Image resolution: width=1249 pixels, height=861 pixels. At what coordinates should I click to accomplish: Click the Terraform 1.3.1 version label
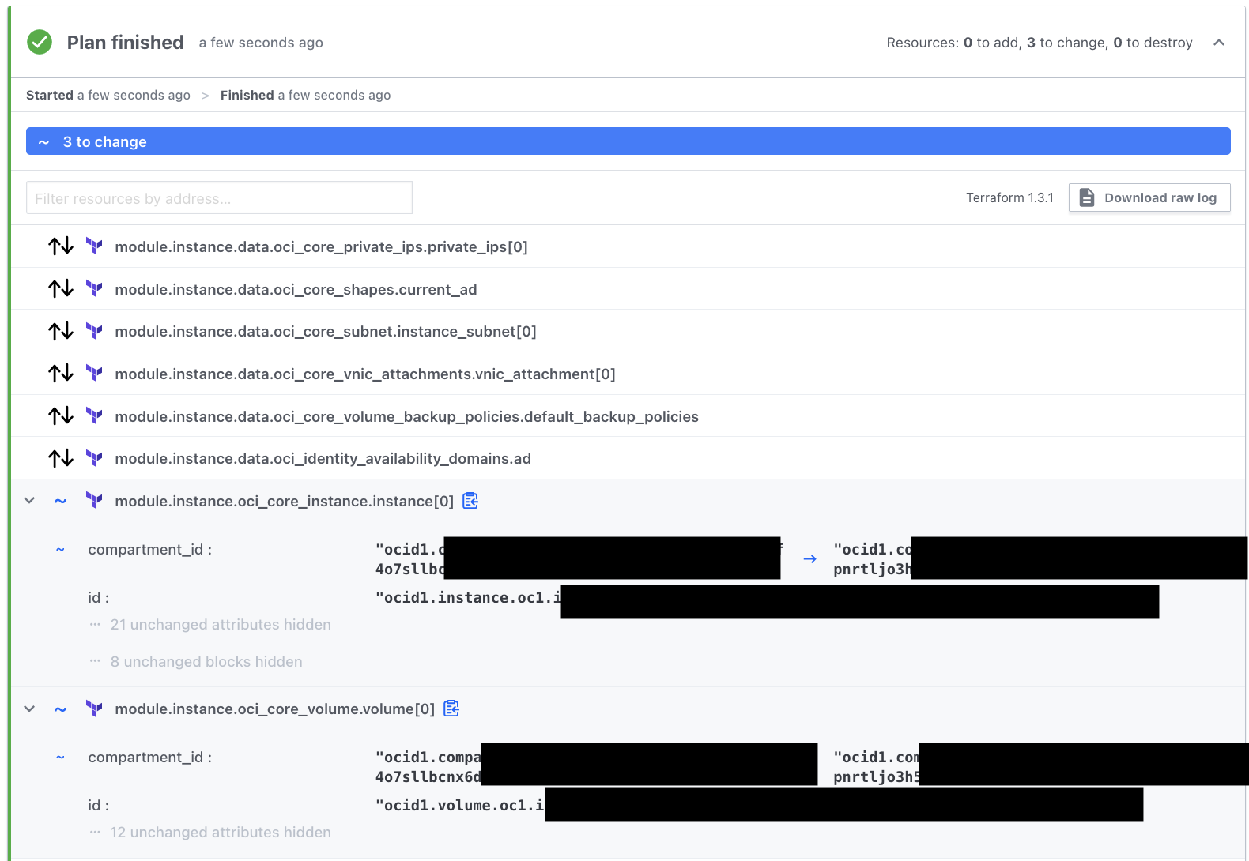coord(1009,197)
